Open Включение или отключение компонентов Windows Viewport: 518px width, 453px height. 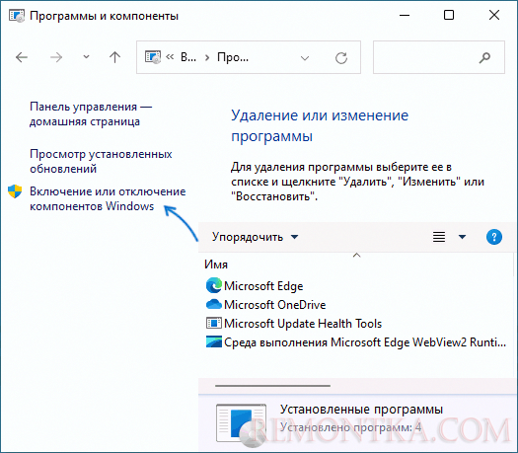(108, 199)
